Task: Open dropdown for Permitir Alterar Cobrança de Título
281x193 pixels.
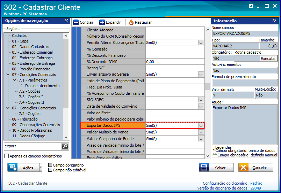Action: click(x=201, y=43)
